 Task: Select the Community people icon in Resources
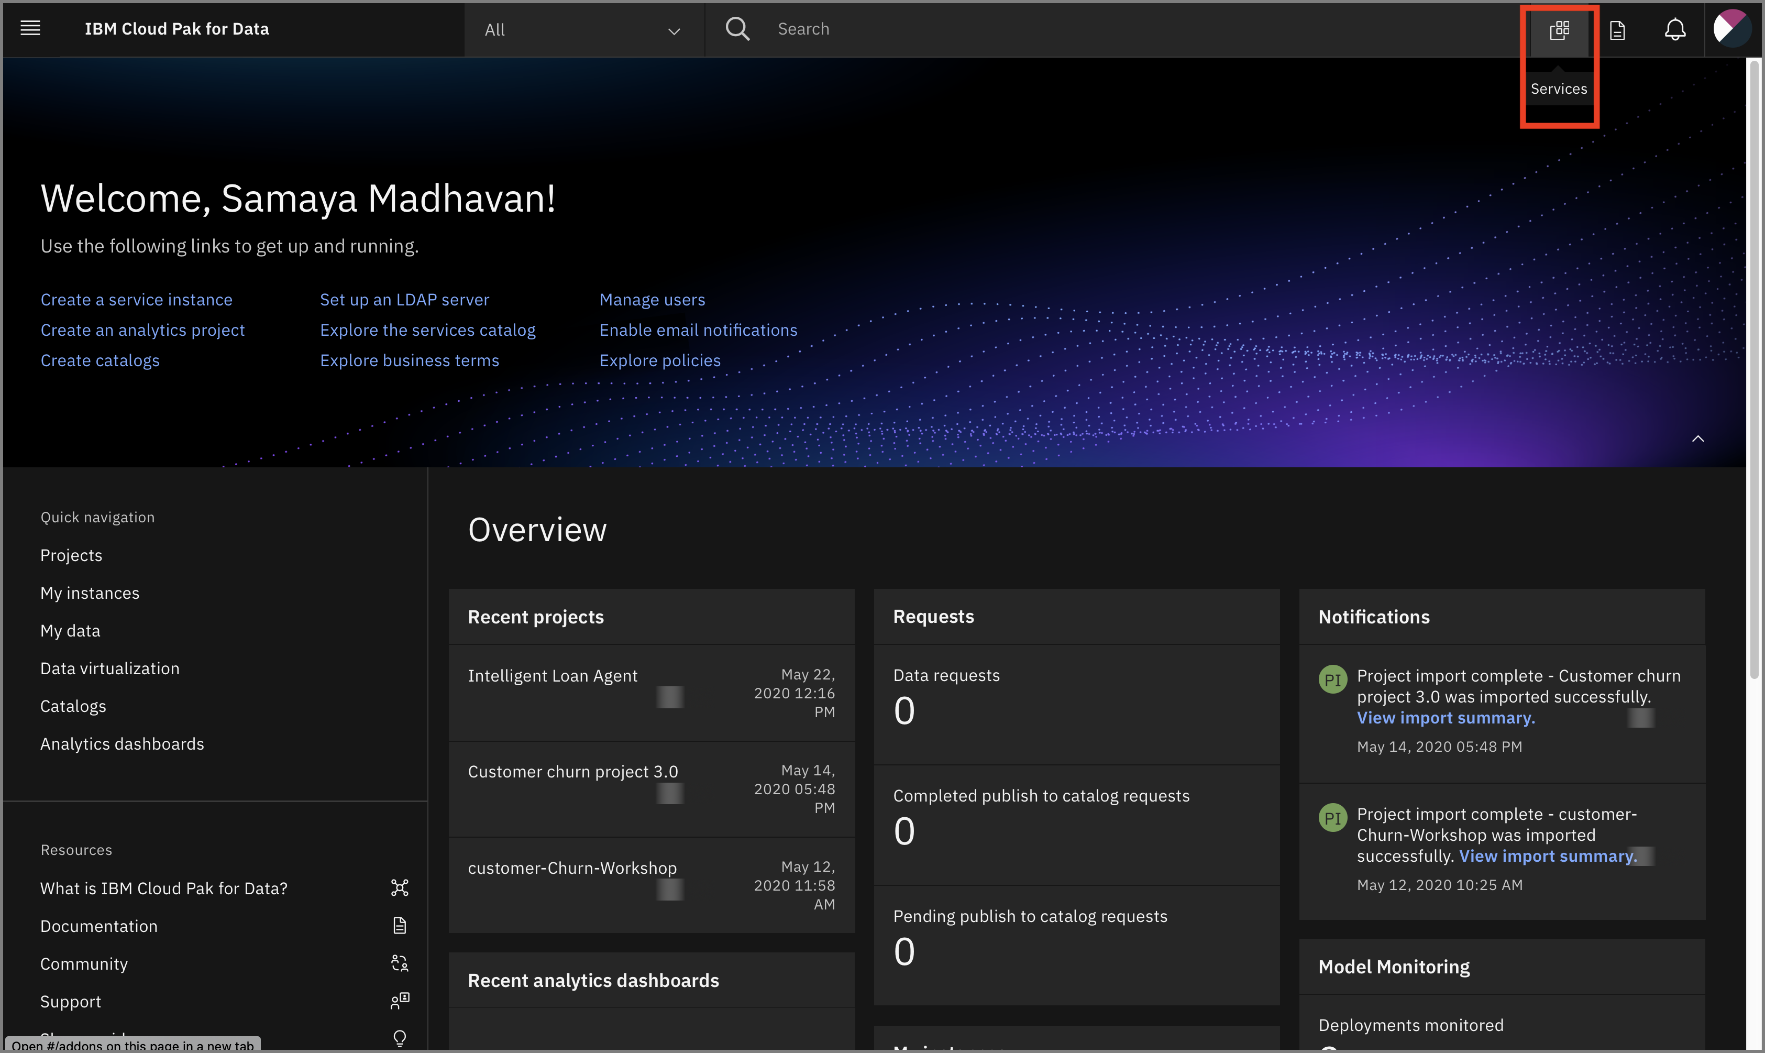point(400,963)
